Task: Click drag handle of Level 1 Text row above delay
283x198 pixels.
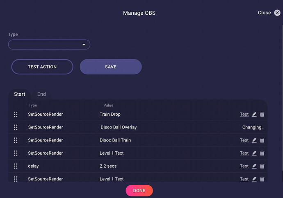Action: pyautogui.click(x=16, y=153)
